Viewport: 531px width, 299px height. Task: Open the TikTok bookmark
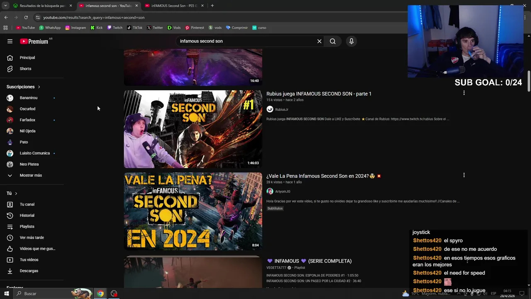click(135, 28)
